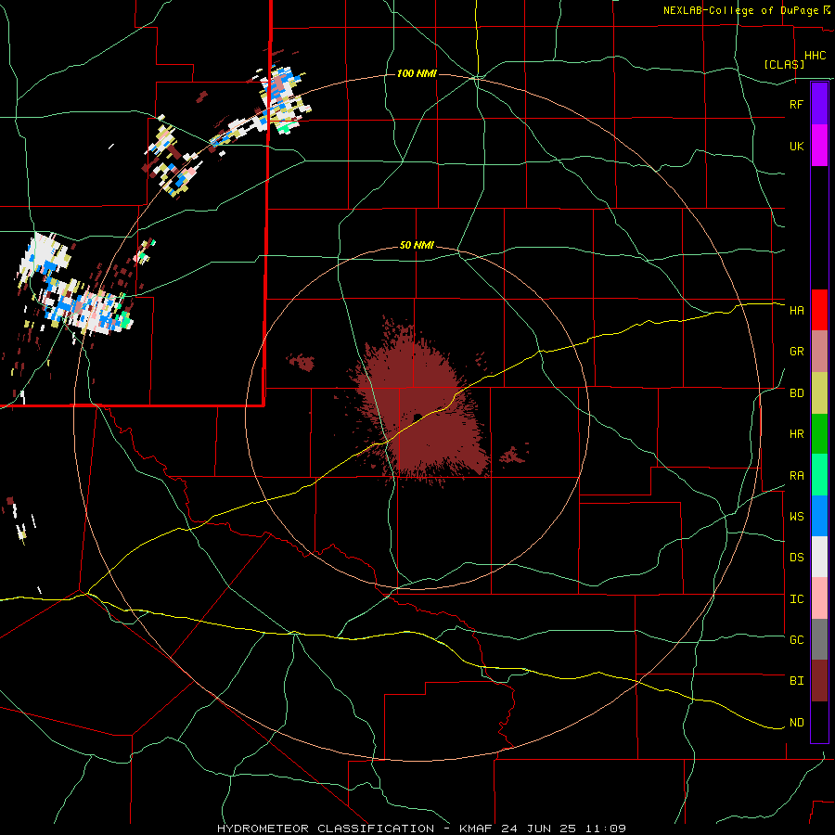Click the WS blue legend swatch
The image size is (835, 835).
click(819, 516)
